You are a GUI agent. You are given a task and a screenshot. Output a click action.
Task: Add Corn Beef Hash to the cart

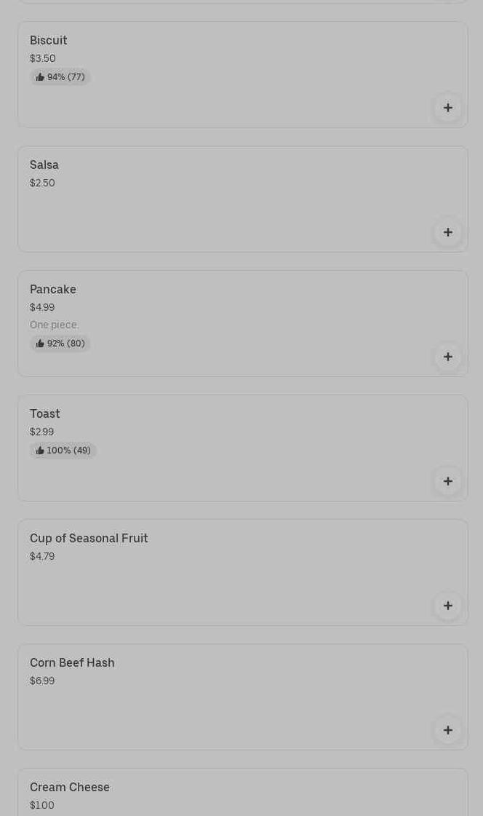point(447,730)
